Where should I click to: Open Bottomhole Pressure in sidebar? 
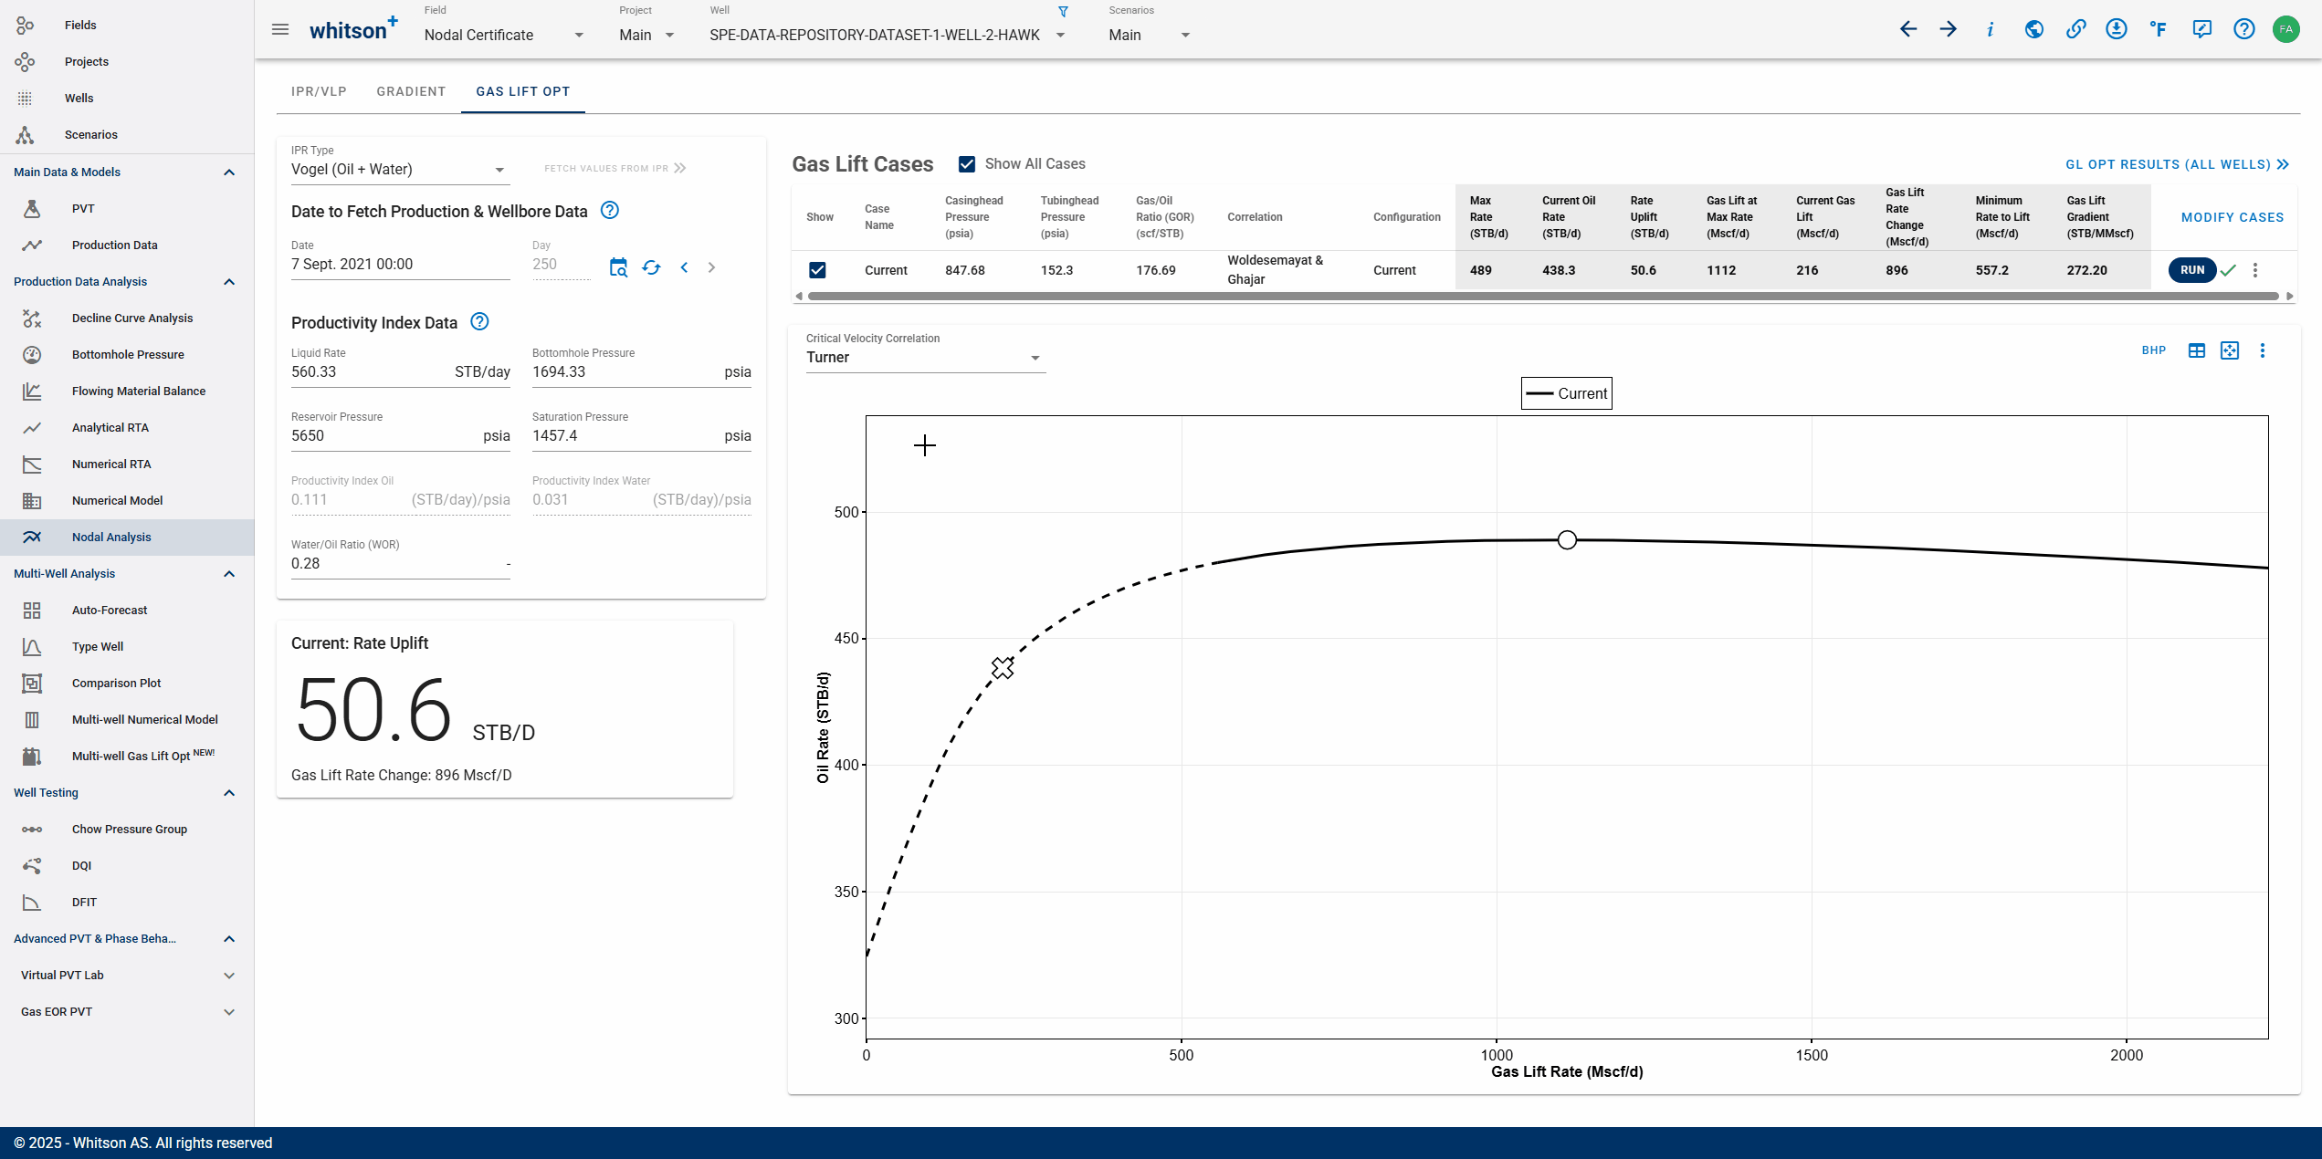tap(127, 354)
